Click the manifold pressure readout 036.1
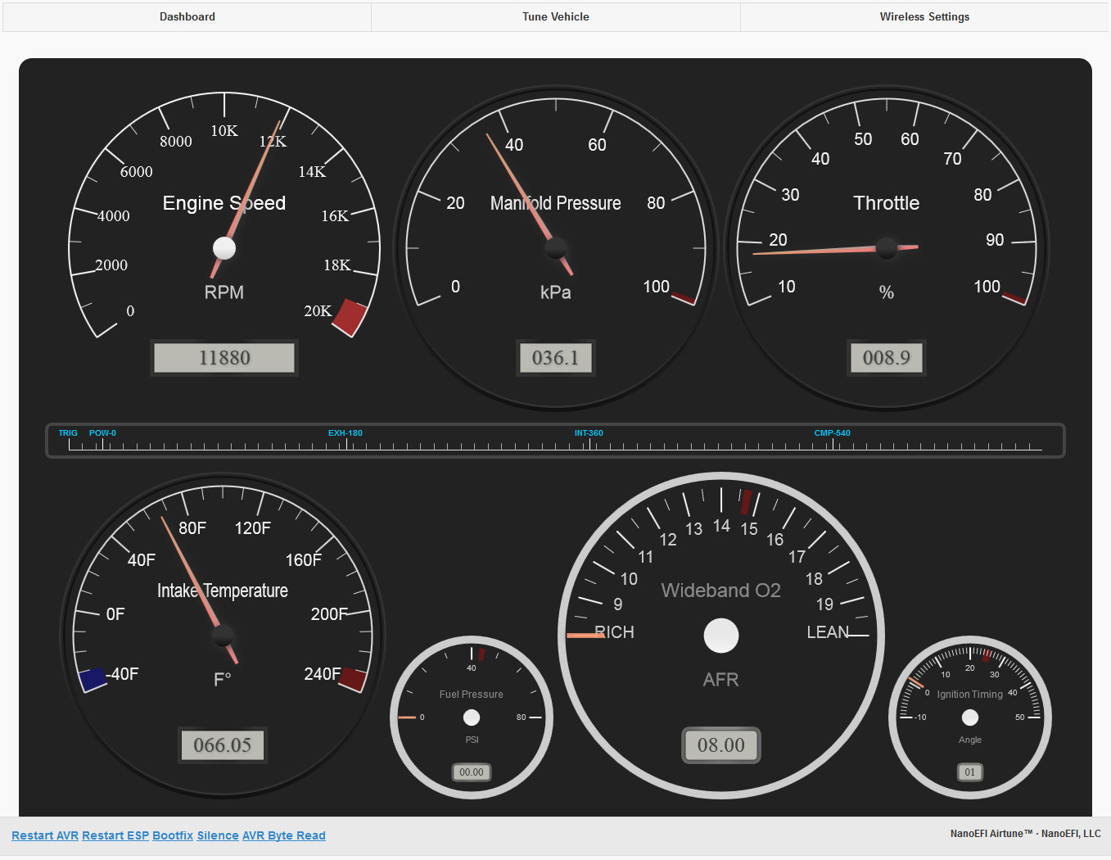Image resolution: width=1111 pixels, height=860 pixels. [x=556, y=358]
